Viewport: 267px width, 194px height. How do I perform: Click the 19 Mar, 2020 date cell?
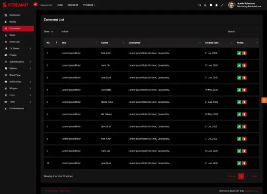tap(212, 90)
